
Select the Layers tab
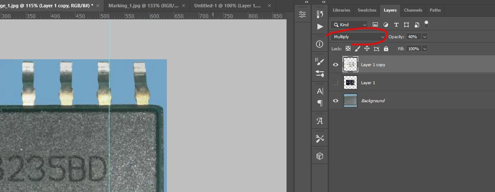390,10
